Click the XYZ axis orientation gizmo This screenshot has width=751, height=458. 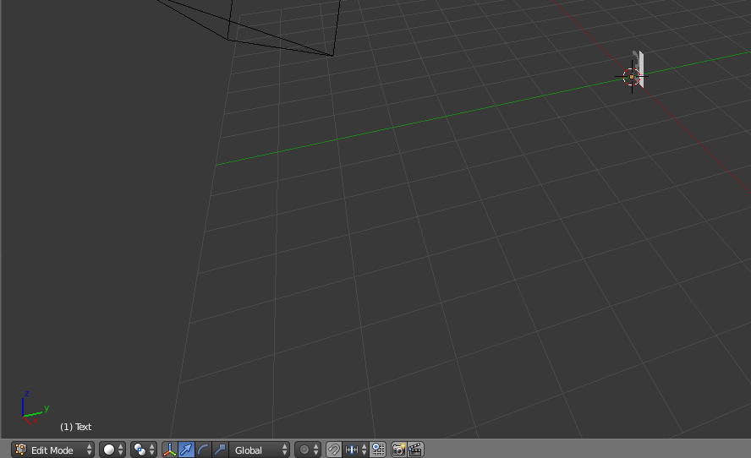34,408
